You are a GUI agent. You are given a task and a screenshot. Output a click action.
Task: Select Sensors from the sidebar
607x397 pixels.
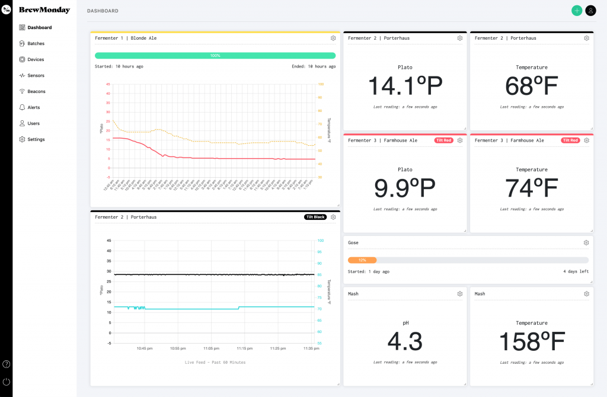[36, 75]
